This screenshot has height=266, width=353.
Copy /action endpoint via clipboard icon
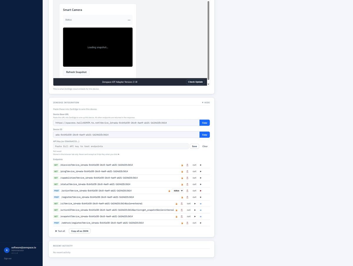(187, 191)
